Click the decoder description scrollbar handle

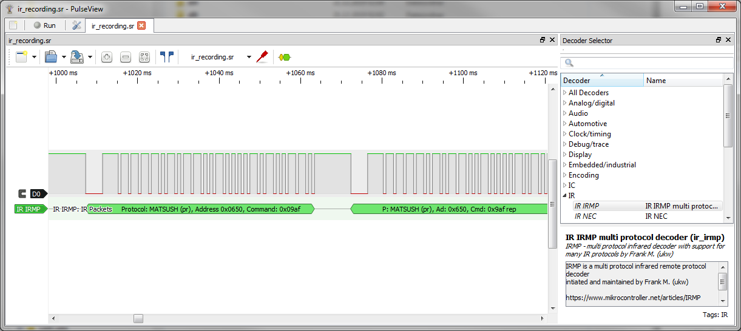click(x=722, y=282)
